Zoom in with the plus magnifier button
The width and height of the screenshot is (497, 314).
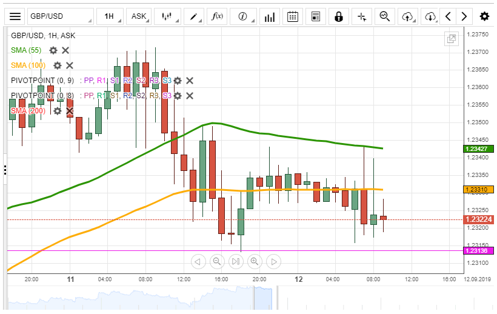click(x=255, y=262)
